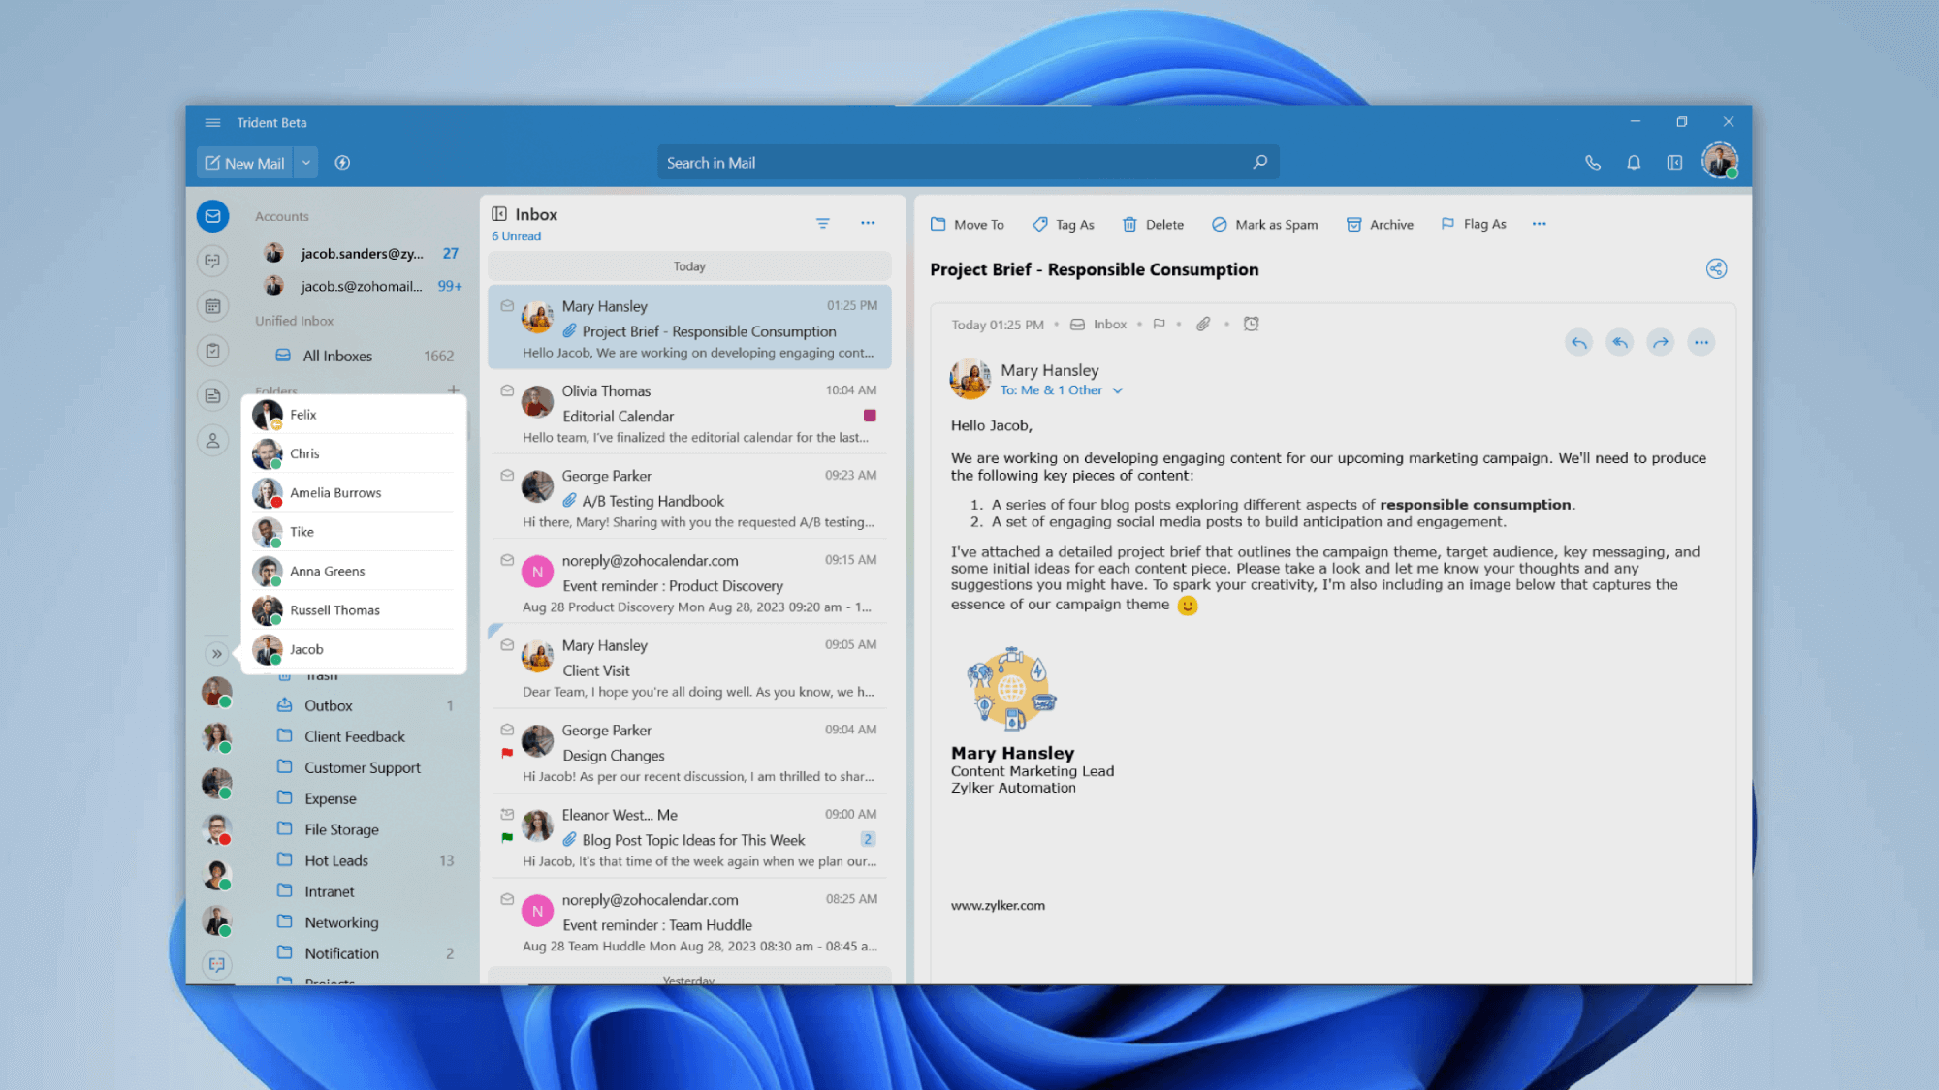1939x1090 pixels.
Task: Open the phone calls icon
Action: click(x=1592, y=163)
